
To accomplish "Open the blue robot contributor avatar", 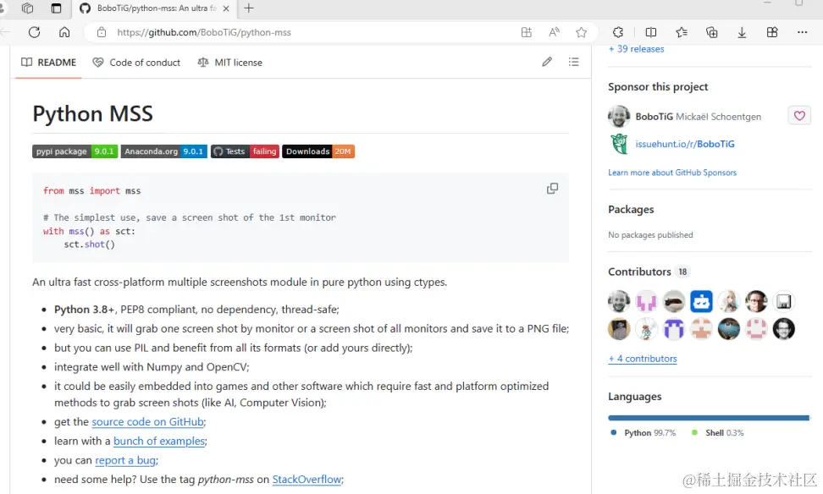I will pos(701,301).
